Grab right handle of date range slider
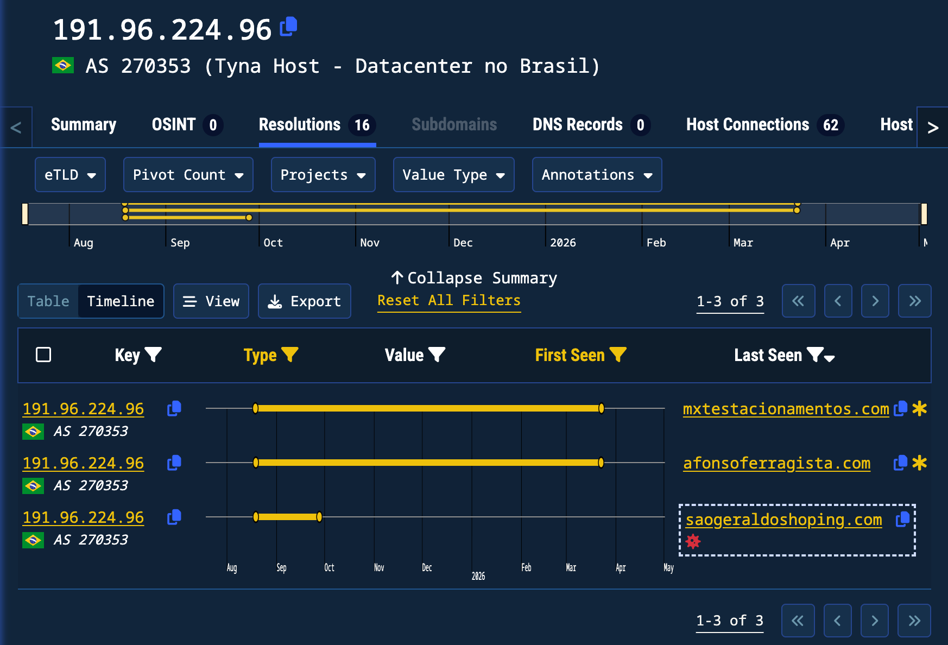The image size is (948, 645). tap(924, 214)
